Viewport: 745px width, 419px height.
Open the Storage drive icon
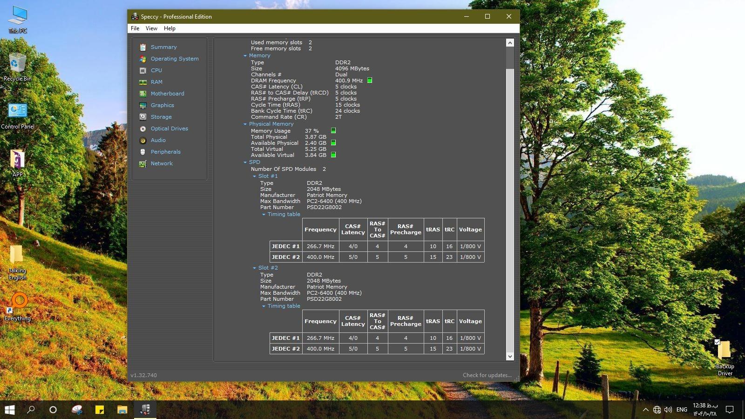[x=143, y=117]
